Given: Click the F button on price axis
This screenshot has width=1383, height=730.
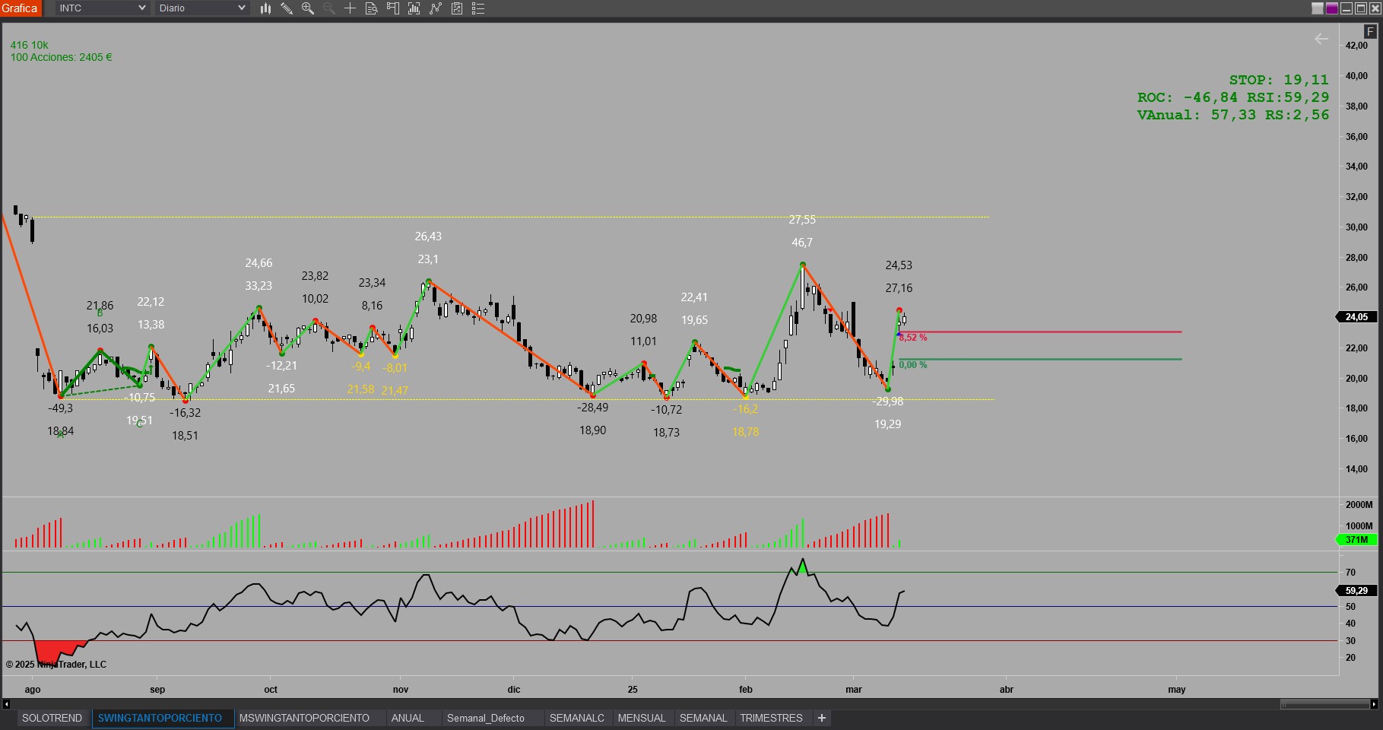Looking at the screenshot, I should (x=1370, y=31).
